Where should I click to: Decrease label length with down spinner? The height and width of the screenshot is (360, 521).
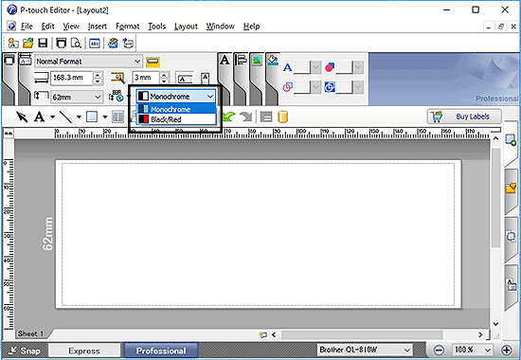98,81
